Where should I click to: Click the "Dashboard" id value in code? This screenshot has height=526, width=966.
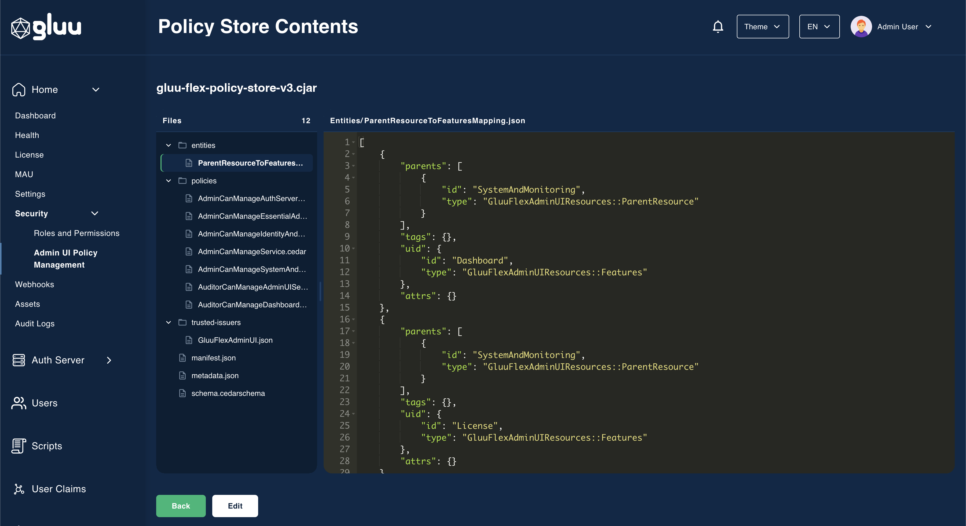480,260
